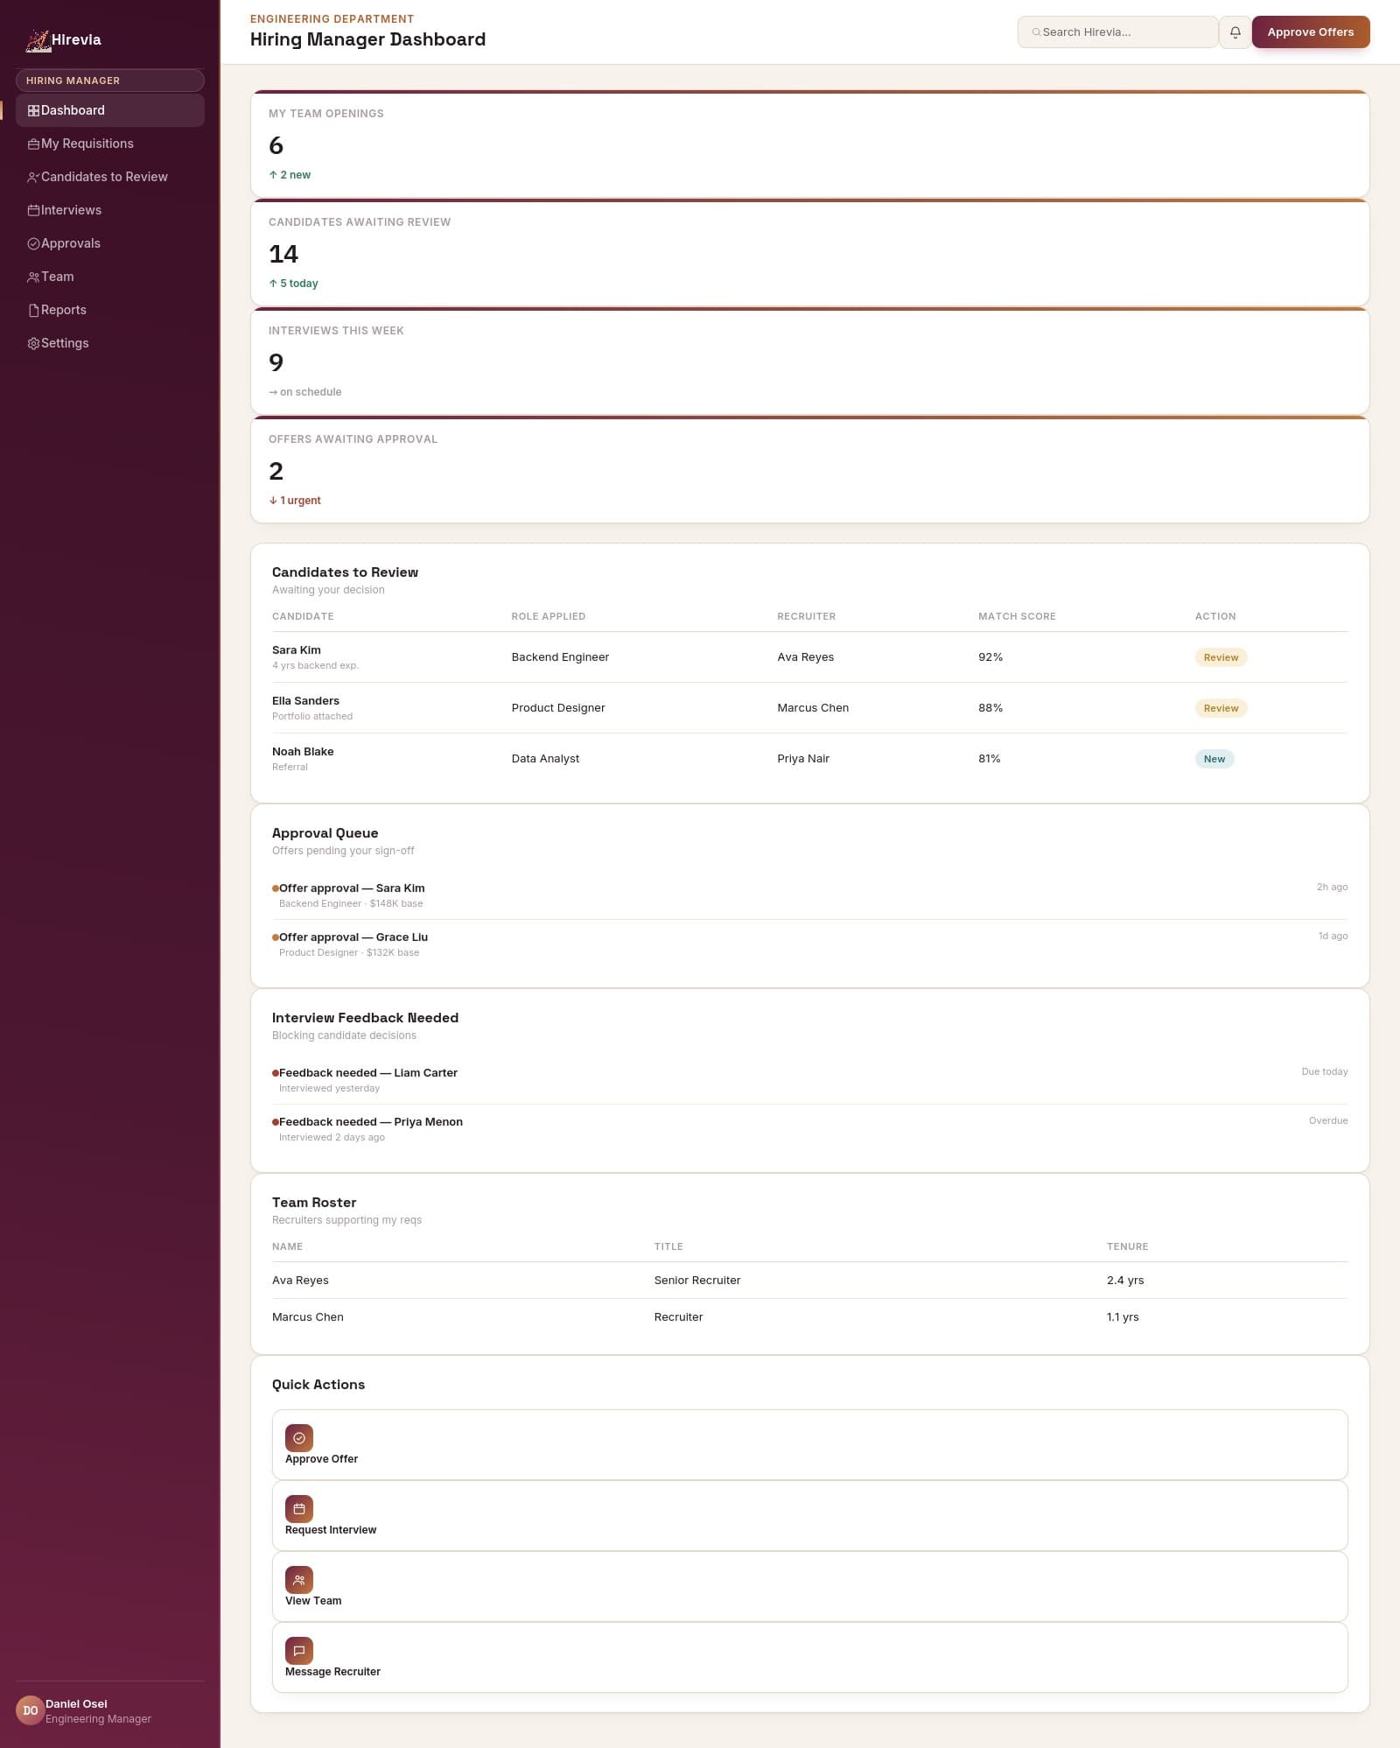This screenshot has height=1748, width=1400.
Task: Open Feedback needed — Priya Menon item
Action: pyautogui.click(x=809, y=1128)
